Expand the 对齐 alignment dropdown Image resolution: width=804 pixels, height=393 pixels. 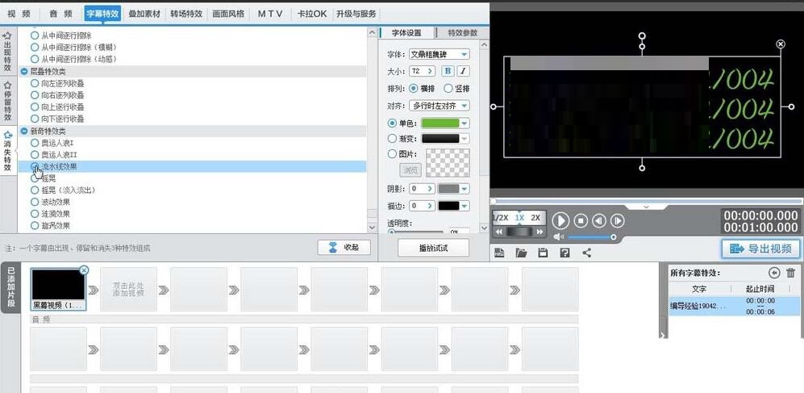pos(439,106)
